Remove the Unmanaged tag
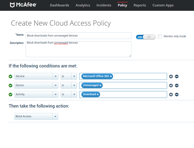The width and height of the screenshot is (194, 148). [x=100, y=85]
